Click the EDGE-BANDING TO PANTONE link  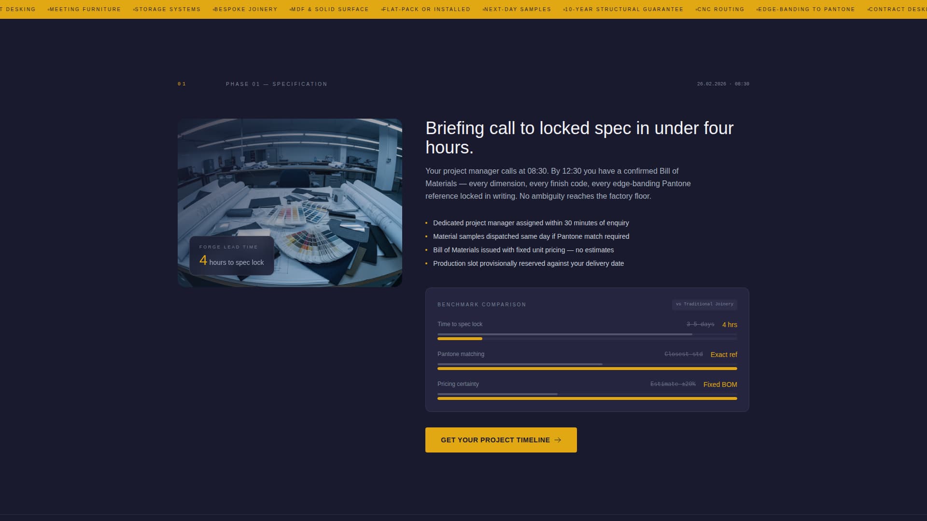point(807,9)
